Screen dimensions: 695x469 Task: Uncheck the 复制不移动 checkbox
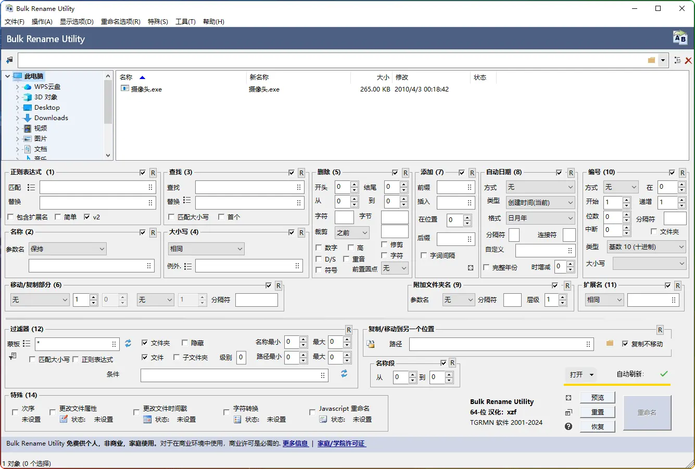click(x=625, y=344)
